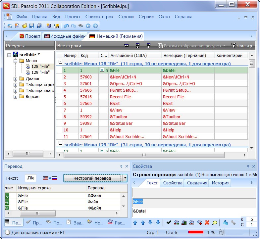The width and height of the screenshot is (260, 239).
Task: Open the Сведения tab in Свойства
Action: 197,183
